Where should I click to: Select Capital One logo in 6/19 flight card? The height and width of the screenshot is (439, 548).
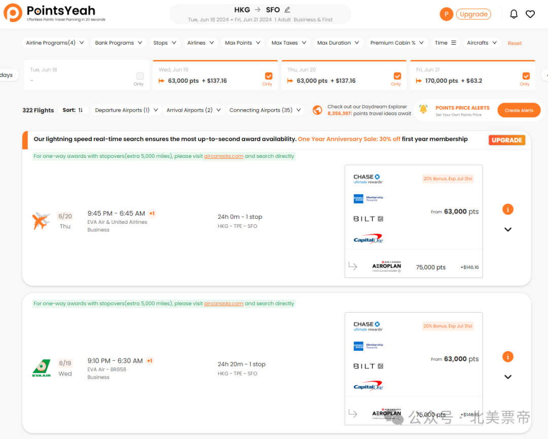tap(368, 386)
